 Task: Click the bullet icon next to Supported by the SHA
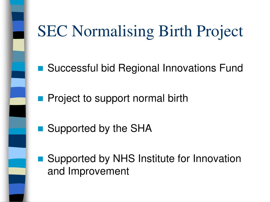click(40, 129)
